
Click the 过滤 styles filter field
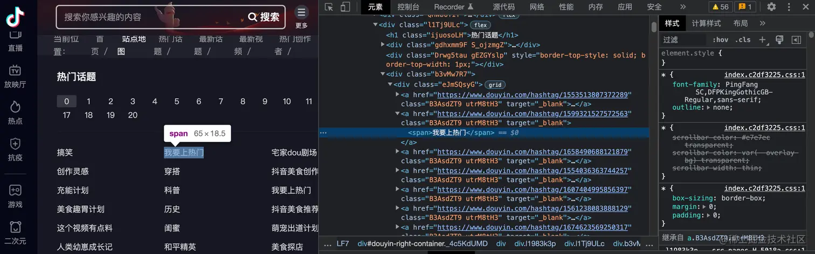[683, 40]
